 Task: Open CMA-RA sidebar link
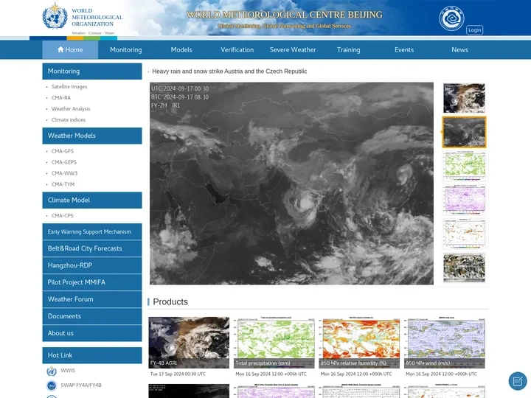point(61,98)
